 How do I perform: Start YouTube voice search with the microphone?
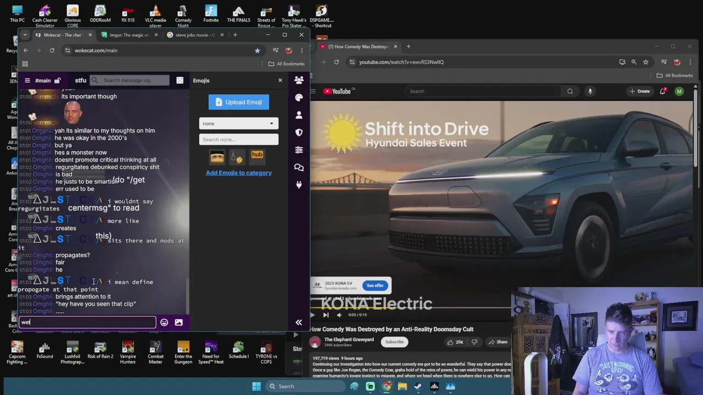[x=590, y=92]
